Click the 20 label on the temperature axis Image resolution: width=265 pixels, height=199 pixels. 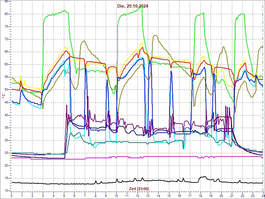click(x=6, y=166)
